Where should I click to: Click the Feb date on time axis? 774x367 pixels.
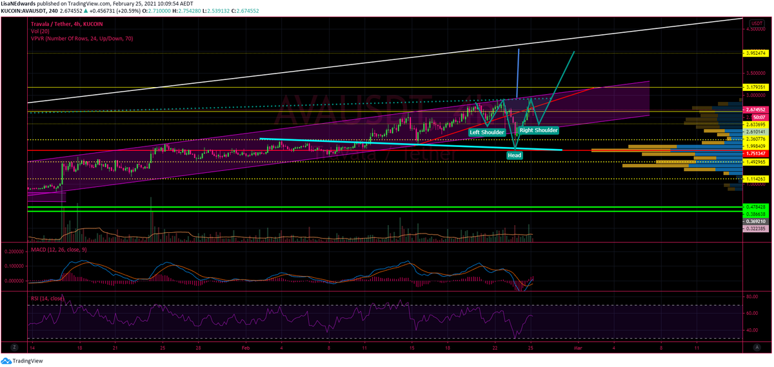pos(245,347)
